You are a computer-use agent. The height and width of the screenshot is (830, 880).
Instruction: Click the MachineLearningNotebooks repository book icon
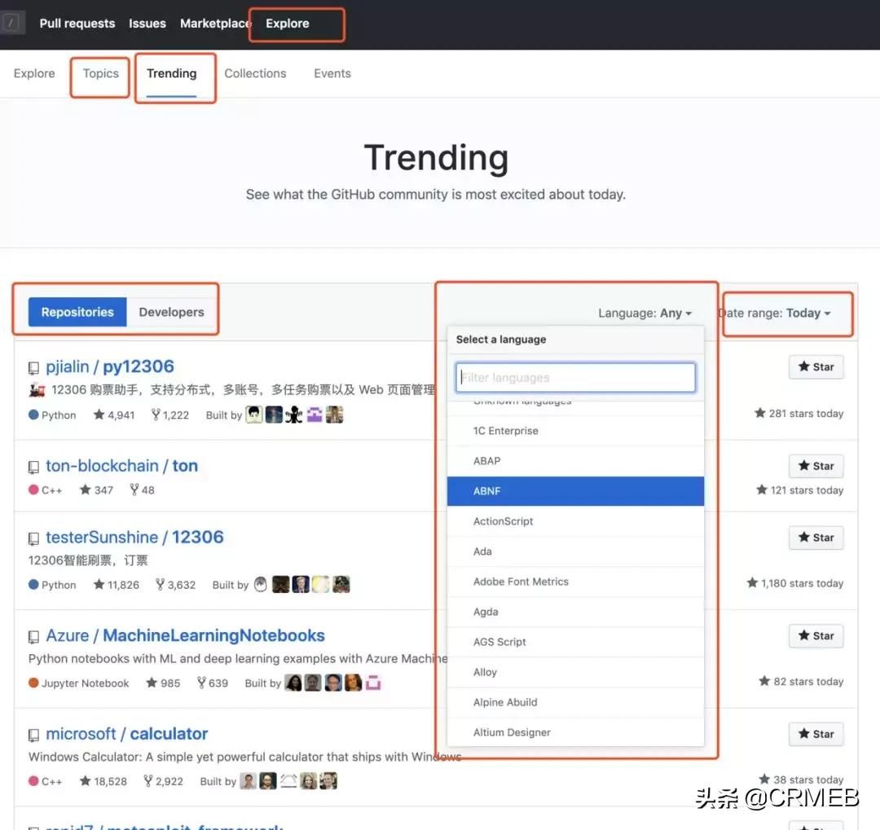[x=33, y=637]
